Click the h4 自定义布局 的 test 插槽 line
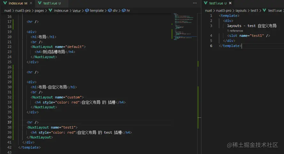Screen dimensions: 284x154 point(81,132)
